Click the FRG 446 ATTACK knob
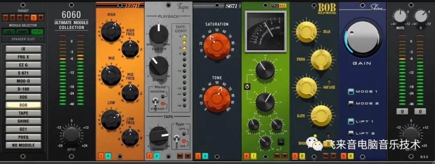This screenshot has width=435, height=164. point(254,125)
